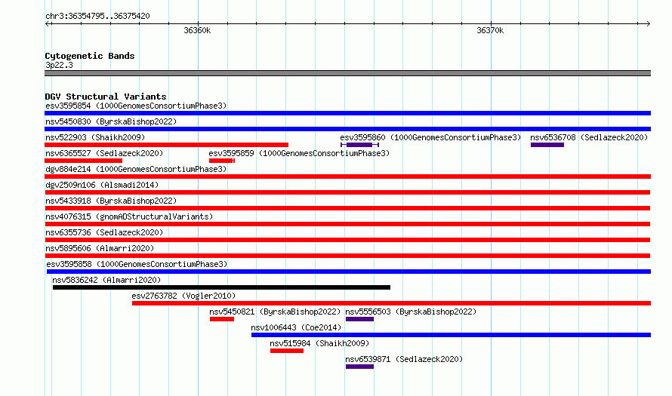The image size is (672, 396).
Task: Select the black nsv5836242 (Almarri2020) bar
Action: coord(221,287)
